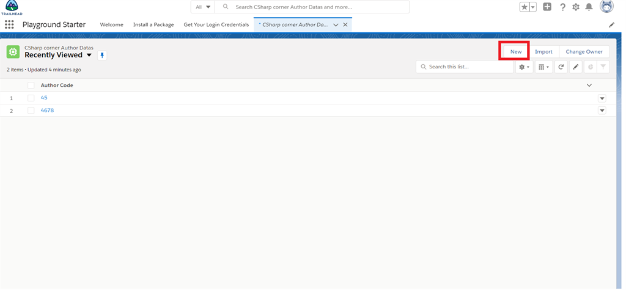Open Select list display table icon
This screenshot has height=290, width=626.
(543, 67)
